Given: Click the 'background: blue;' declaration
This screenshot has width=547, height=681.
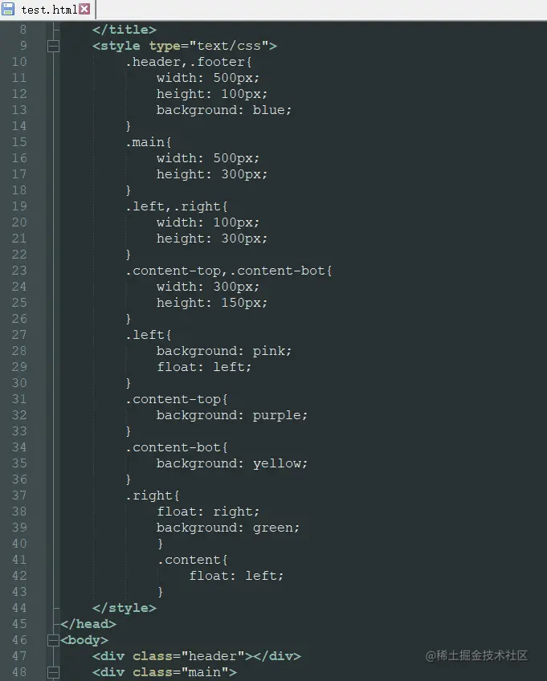Looking at the screenshot, I should pos(224,110).
